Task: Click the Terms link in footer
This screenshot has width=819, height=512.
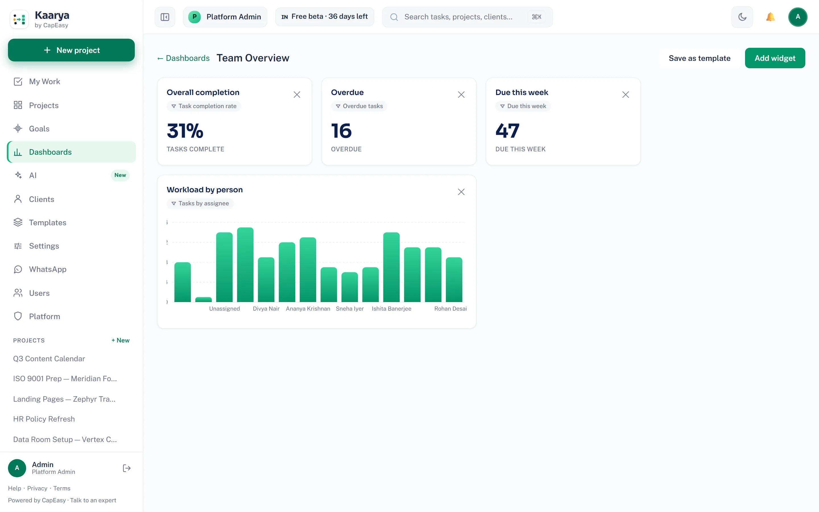Action: pos(62,488)
